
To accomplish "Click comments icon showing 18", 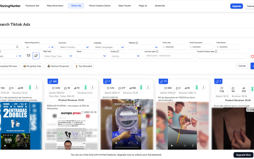I will (65, 88).
